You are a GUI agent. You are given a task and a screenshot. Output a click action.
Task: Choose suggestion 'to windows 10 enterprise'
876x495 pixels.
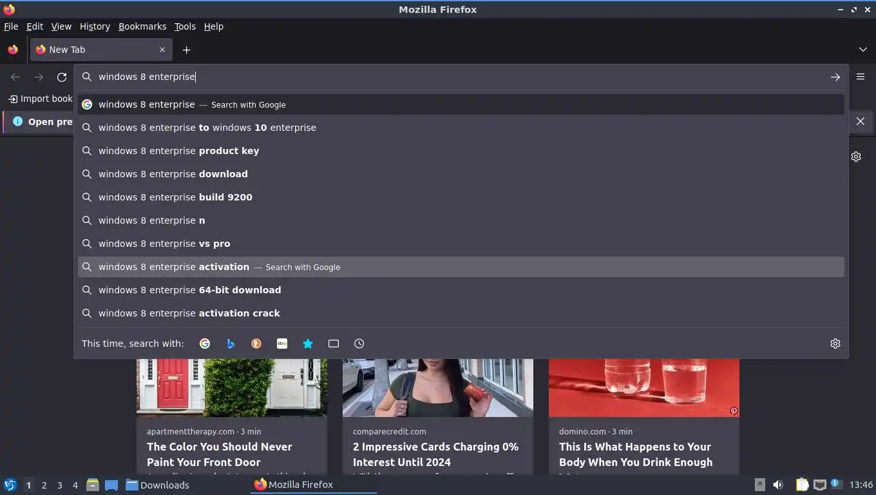461,128
